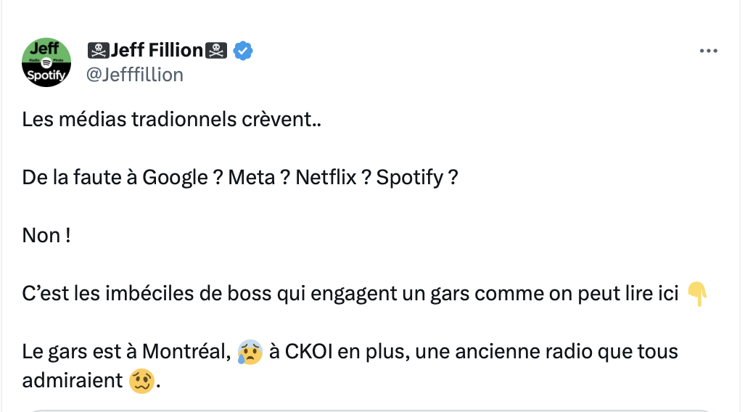
Task: Click the display name Jeff Fillion
Action: [x=157, y=51]
